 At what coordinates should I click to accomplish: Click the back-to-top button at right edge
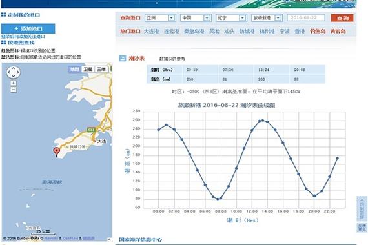pyautogui.click(x=362, y=209)
